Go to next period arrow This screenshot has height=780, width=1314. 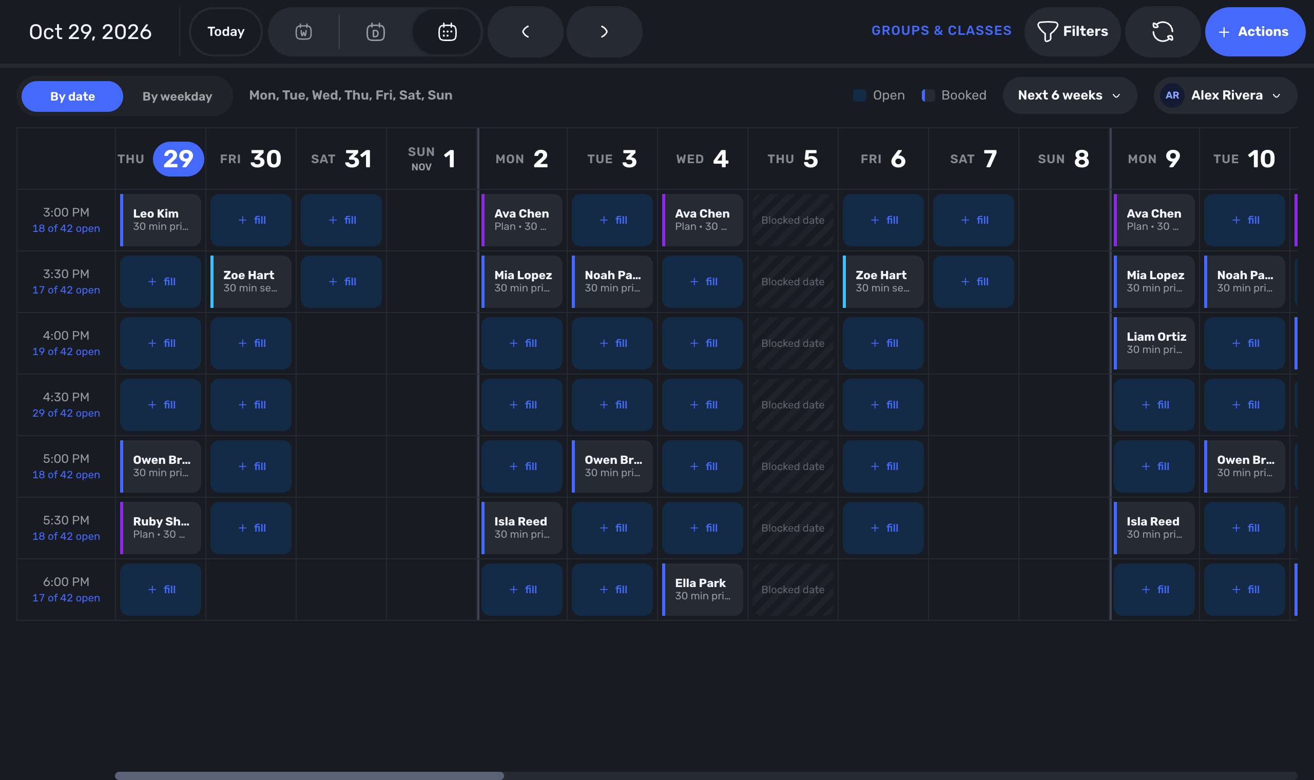pos(604,31)
